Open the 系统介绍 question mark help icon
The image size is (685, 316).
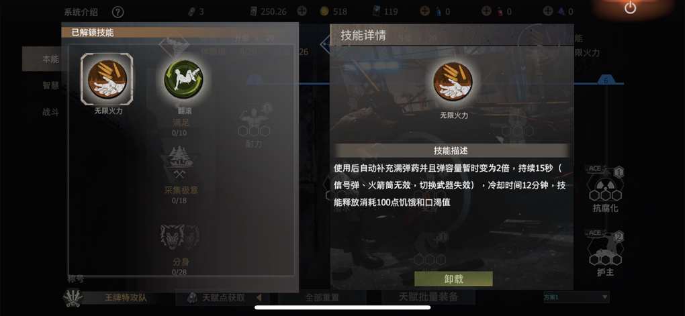coord(118,12)
